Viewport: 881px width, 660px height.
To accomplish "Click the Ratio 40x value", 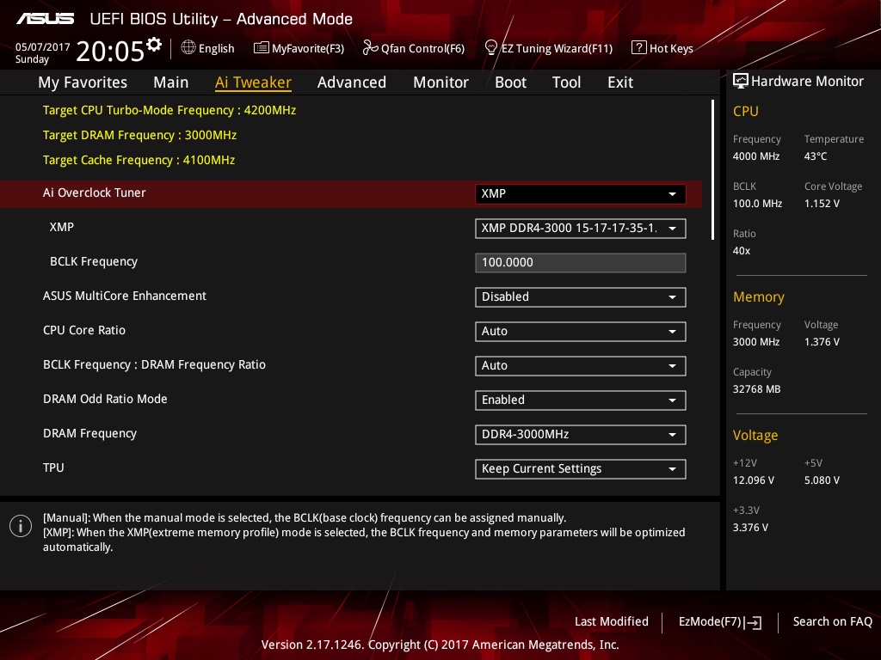I will click(x=742, y=251).
